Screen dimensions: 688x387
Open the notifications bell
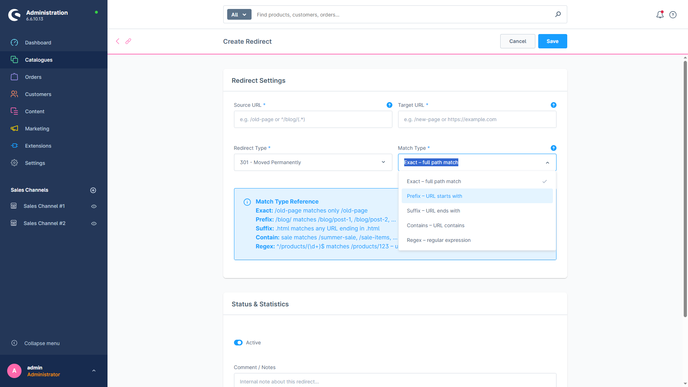[x=660, y=15]
